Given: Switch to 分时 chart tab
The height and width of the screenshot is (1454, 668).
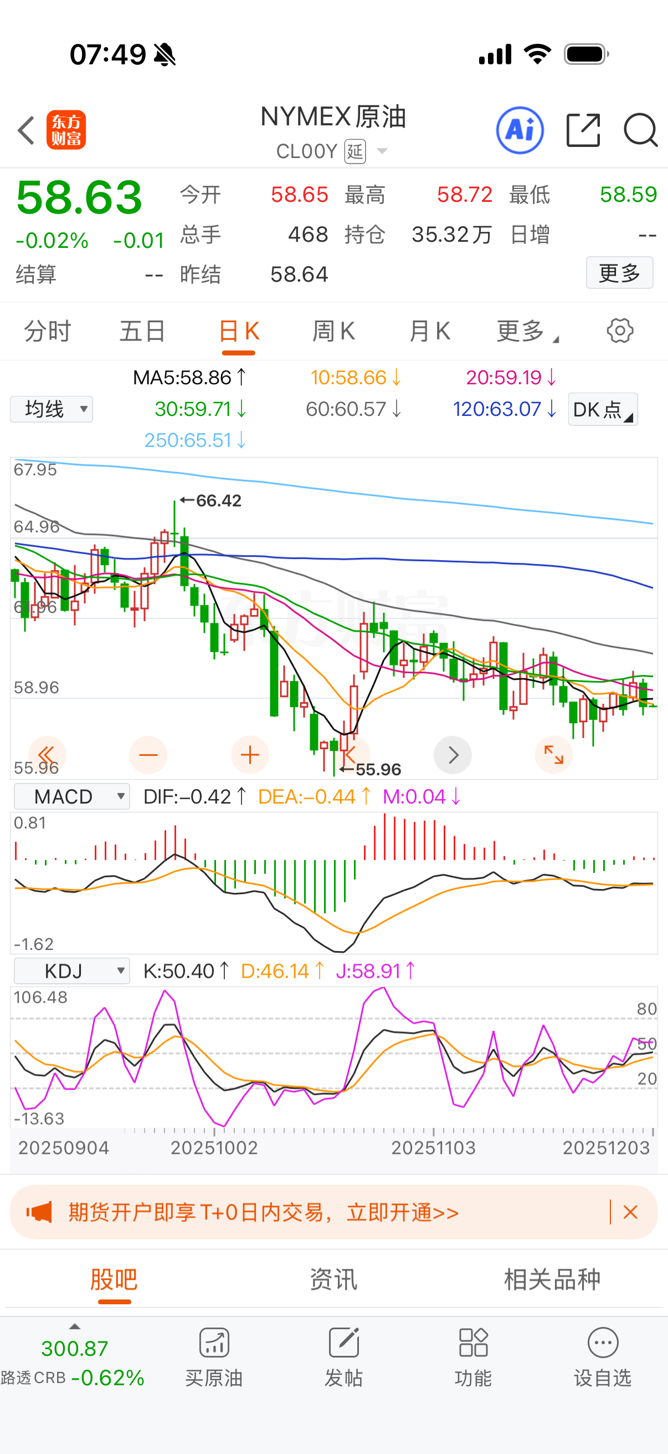Looking at the screenshot, I should point(47,331).
